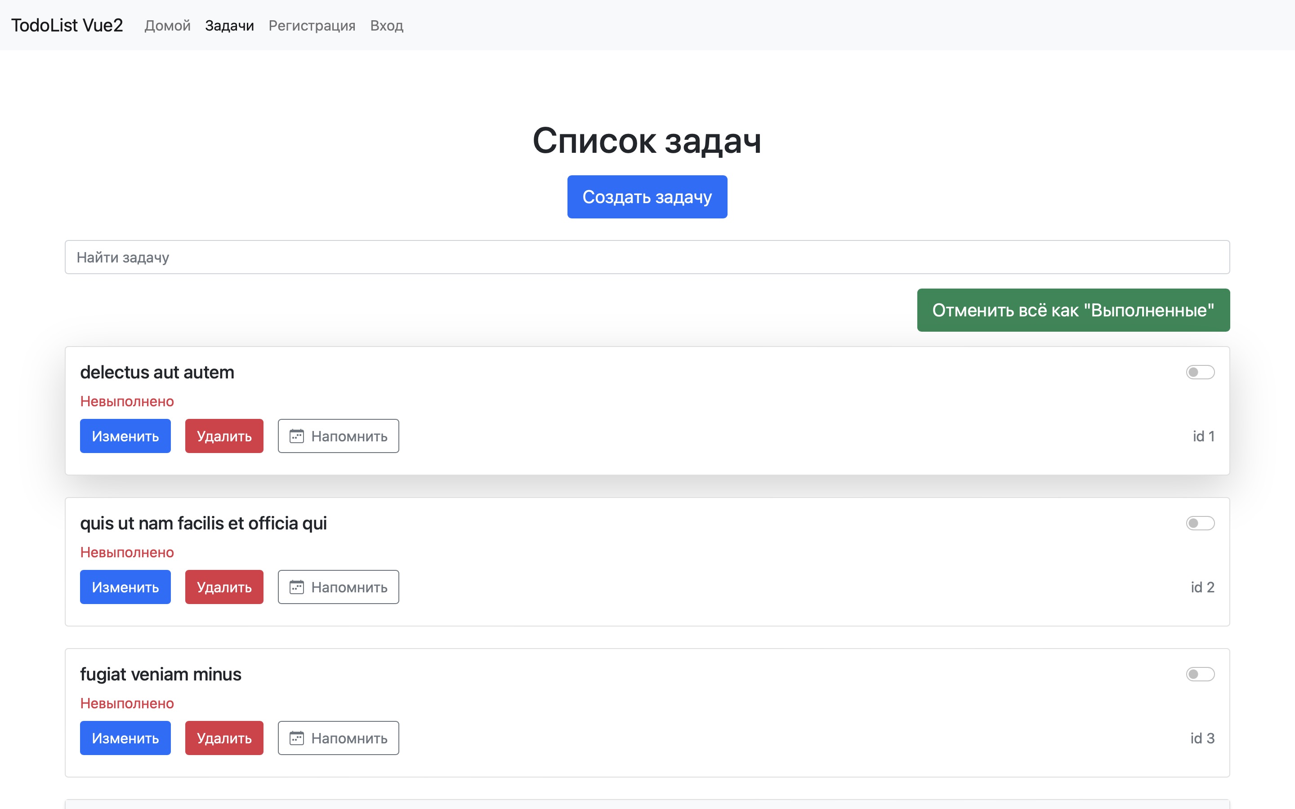The width and height of the screenshot is (1295, 809).
Task: Toggle completion switch for fugiat veniam minus
Action: point(1200,674)
